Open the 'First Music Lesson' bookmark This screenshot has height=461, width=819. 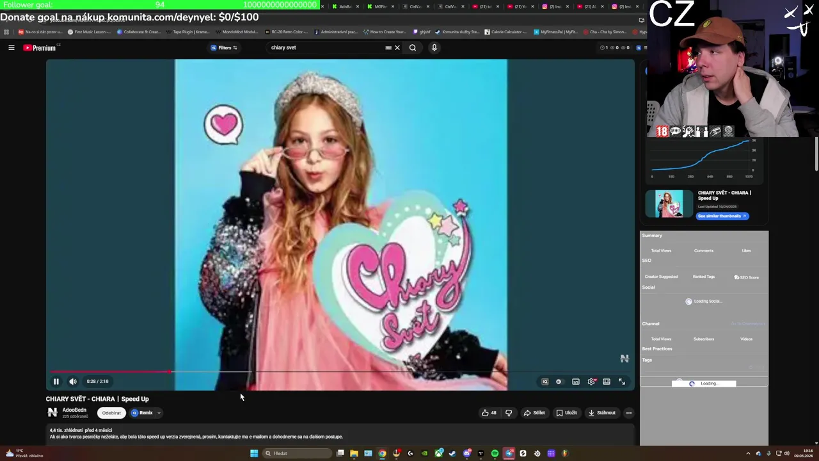(x=89, y=31)
